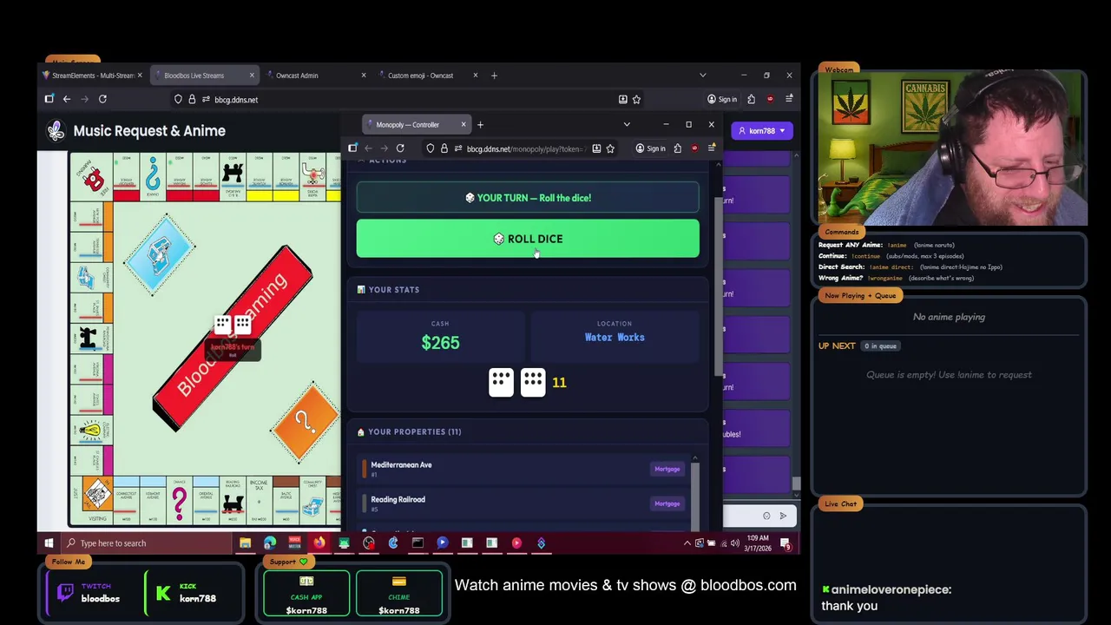Screen dimensions: 1111x625
Task: Bookmark main browser page with star
Action: click(636, 99)
